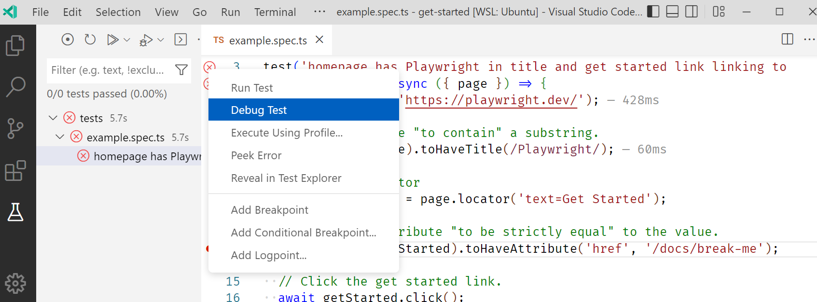Collapse the tests folder chevron
This screenshot has height=302, width=817.
click(53, 118)
